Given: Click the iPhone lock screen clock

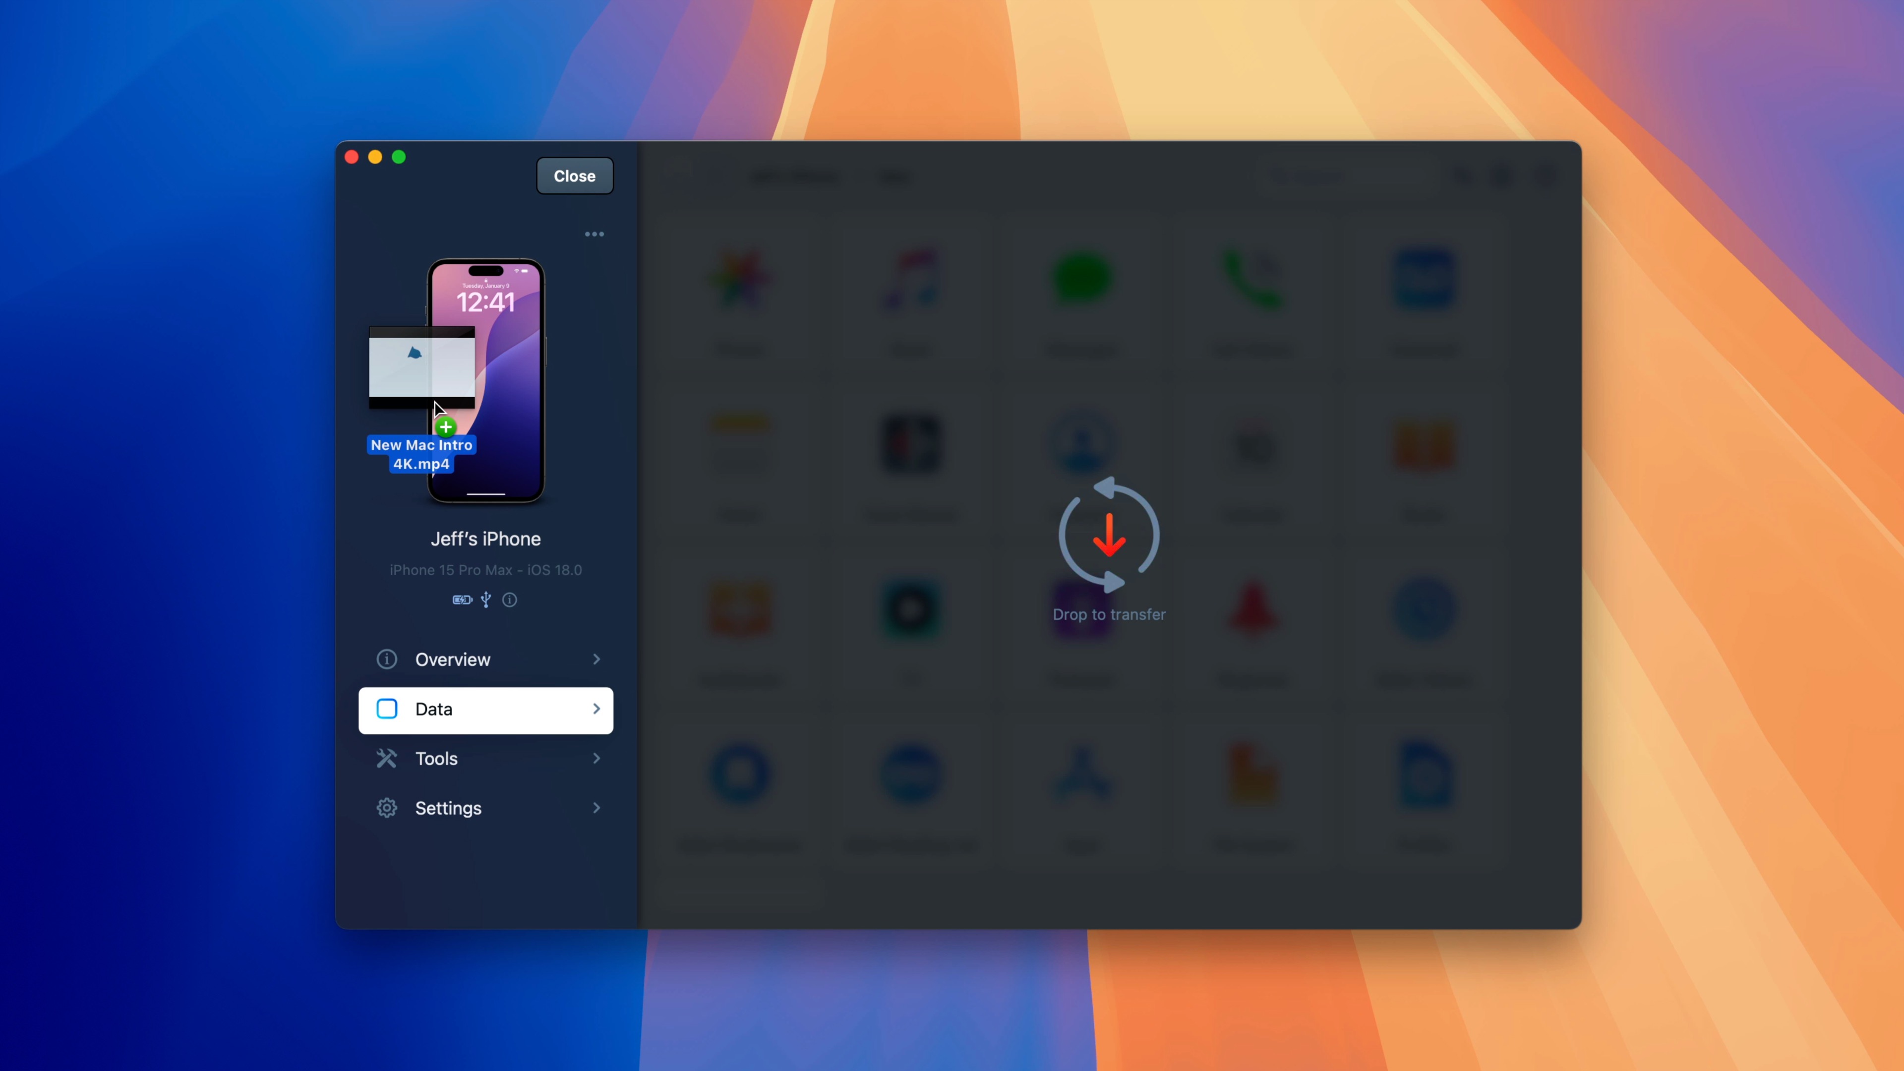Looking at the screenshot, I should [485, 302].
